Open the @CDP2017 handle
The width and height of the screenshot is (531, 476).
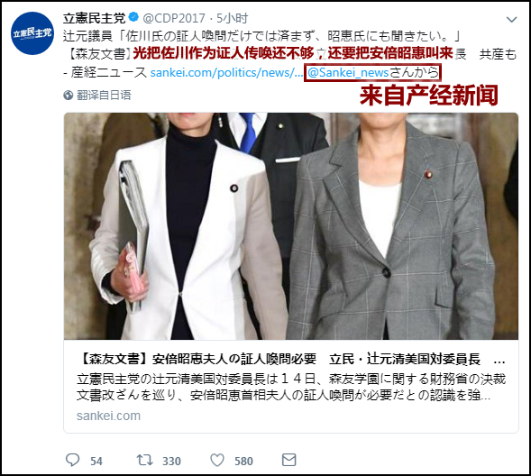tap(174, 18)
